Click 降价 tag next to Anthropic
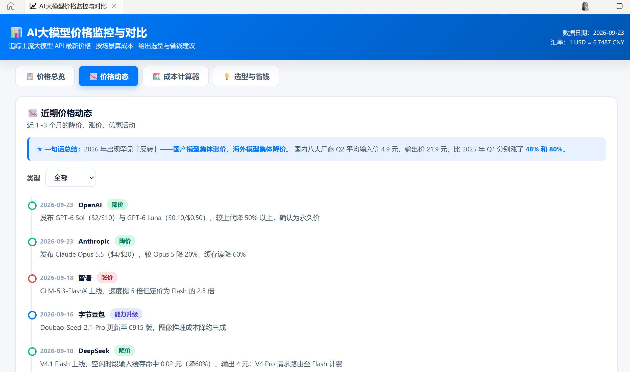Screen dimensions: 630x372 coord(125,241)
